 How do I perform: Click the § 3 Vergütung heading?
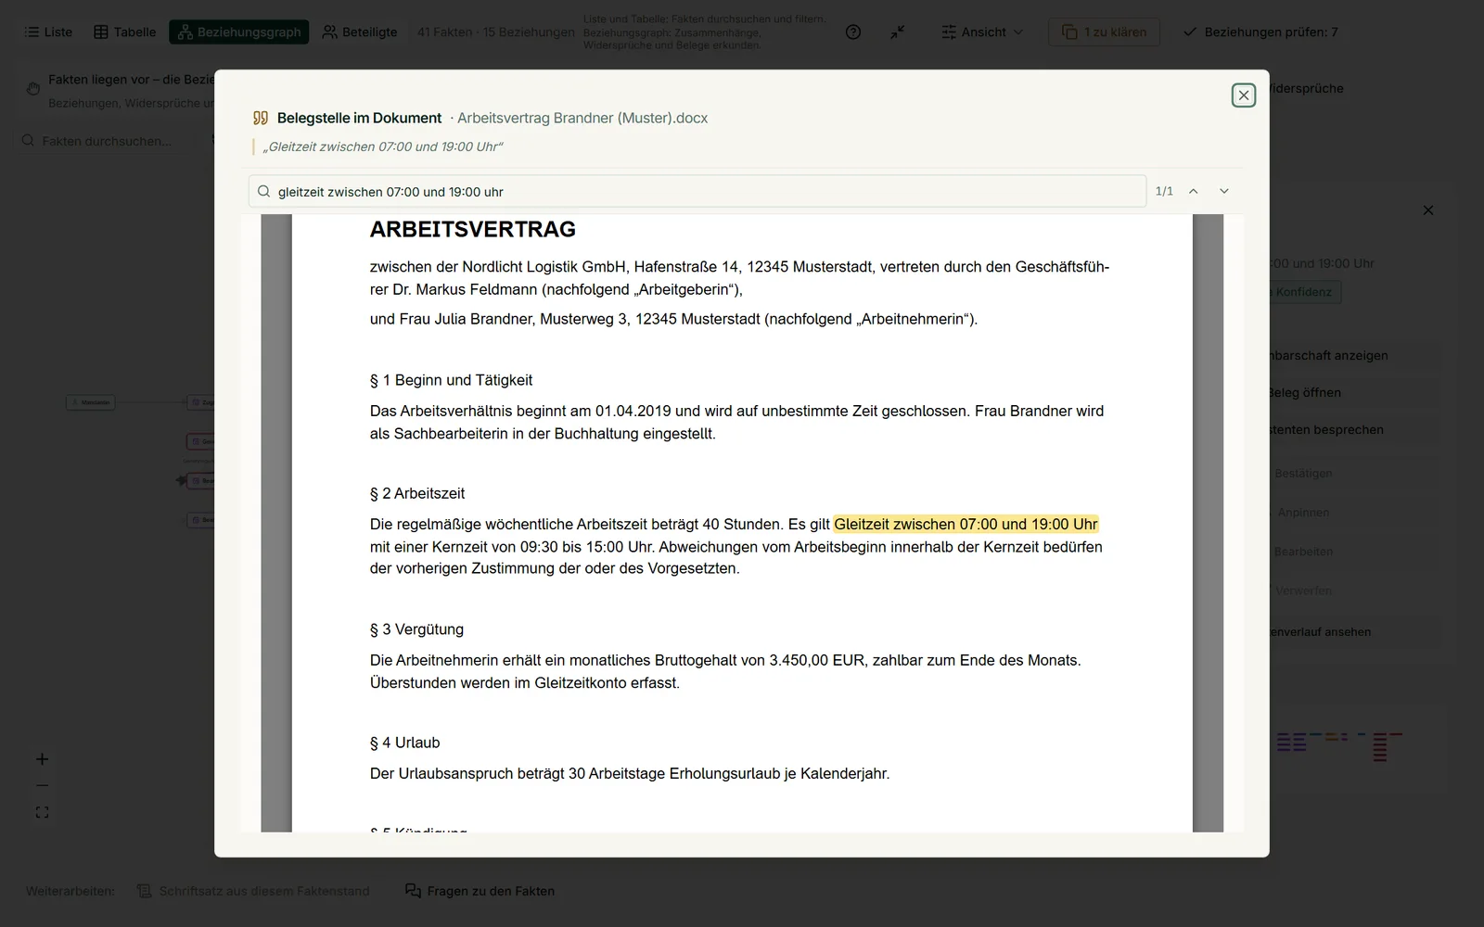point(416,629)
